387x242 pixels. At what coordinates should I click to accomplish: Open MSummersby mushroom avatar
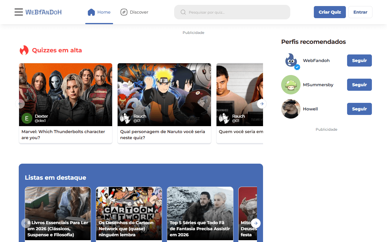[291, 85]
